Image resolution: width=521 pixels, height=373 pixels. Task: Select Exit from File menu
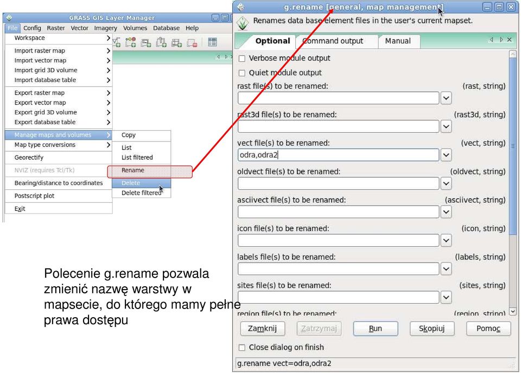pyautogui.click(x=59, y=209)
